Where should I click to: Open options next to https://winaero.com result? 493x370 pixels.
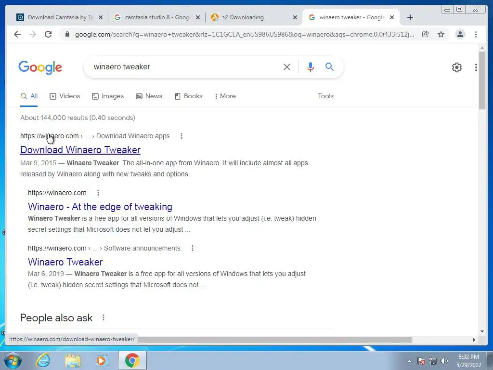pos(98,193)
